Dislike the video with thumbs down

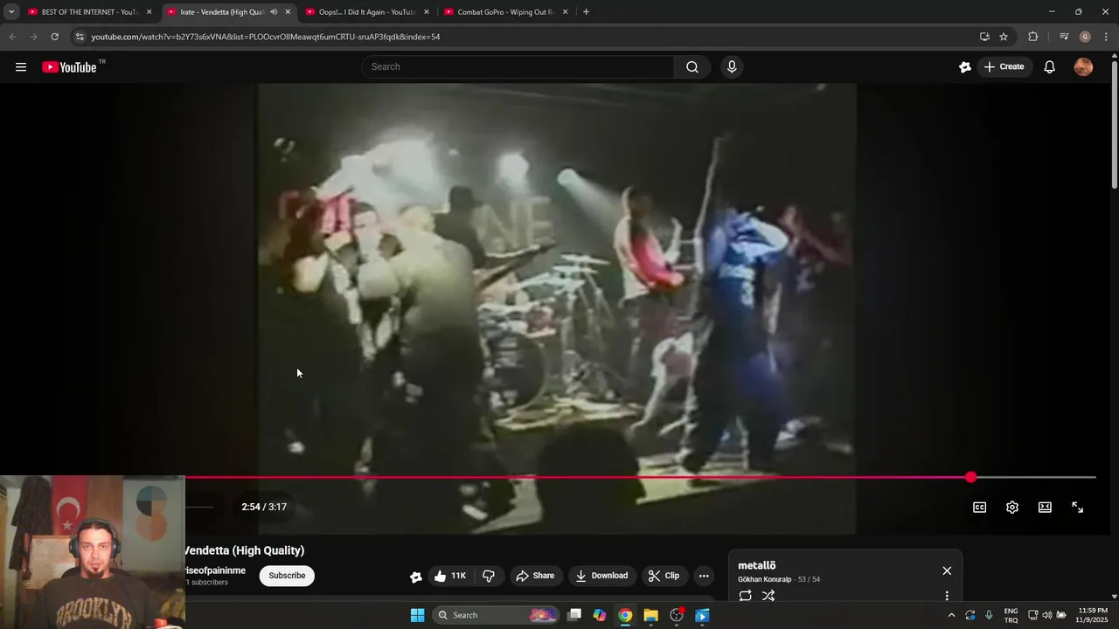pos(489,576)
